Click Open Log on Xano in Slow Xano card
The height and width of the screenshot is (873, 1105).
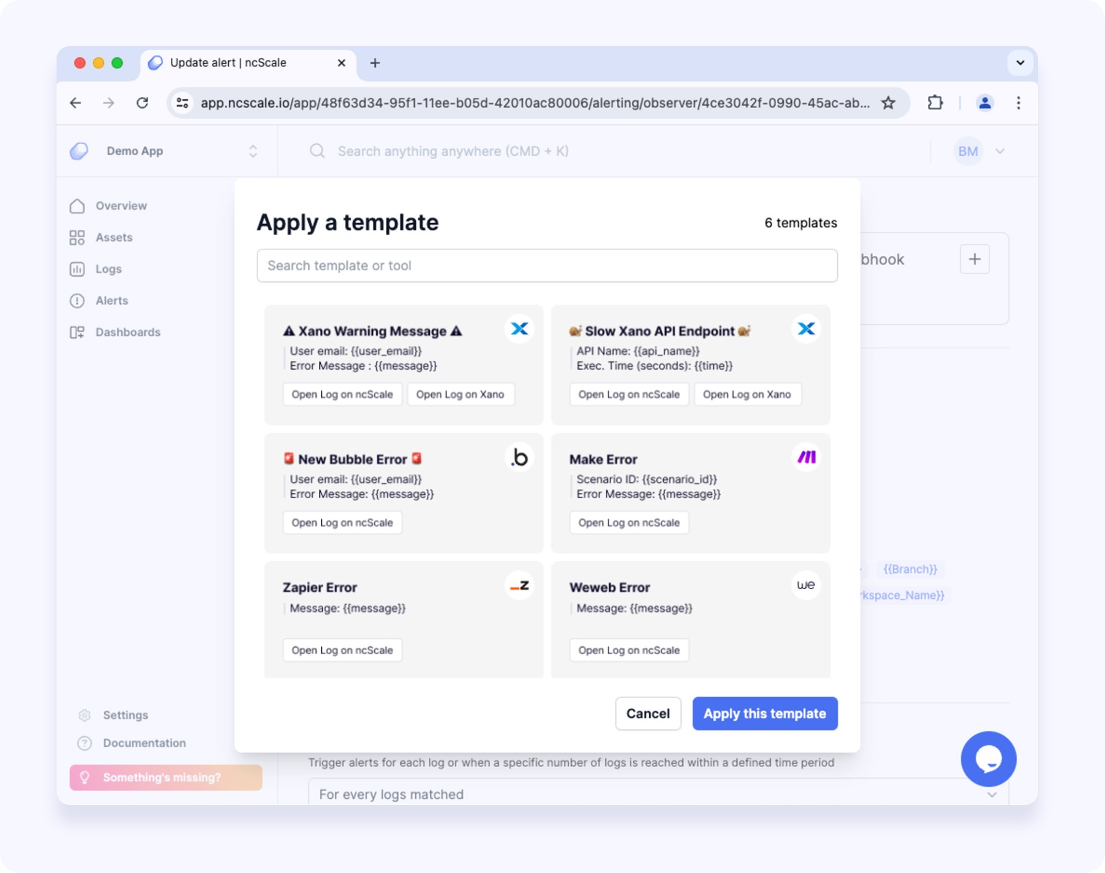(747, 394)
